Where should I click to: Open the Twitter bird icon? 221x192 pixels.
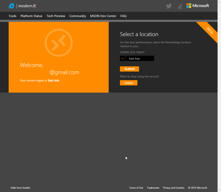coord(169,6)
